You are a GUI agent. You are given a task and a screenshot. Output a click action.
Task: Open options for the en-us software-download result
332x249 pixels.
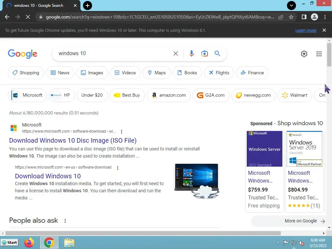tap(118, 168)
